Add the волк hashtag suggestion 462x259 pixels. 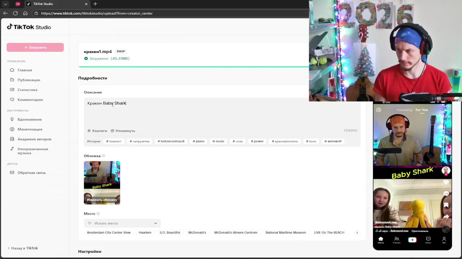[x=311, y=141]
